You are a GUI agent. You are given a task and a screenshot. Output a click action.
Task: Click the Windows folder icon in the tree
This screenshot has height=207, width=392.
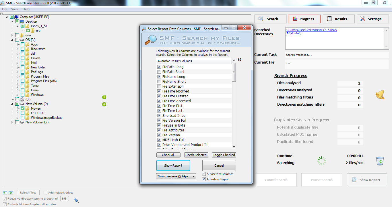[27, 95]
